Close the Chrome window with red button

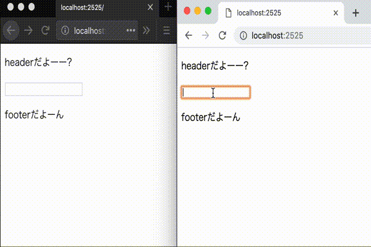tap(187, 11)
